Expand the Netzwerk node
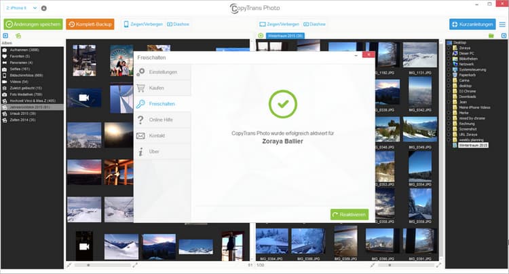 click(x=449, y=65)
